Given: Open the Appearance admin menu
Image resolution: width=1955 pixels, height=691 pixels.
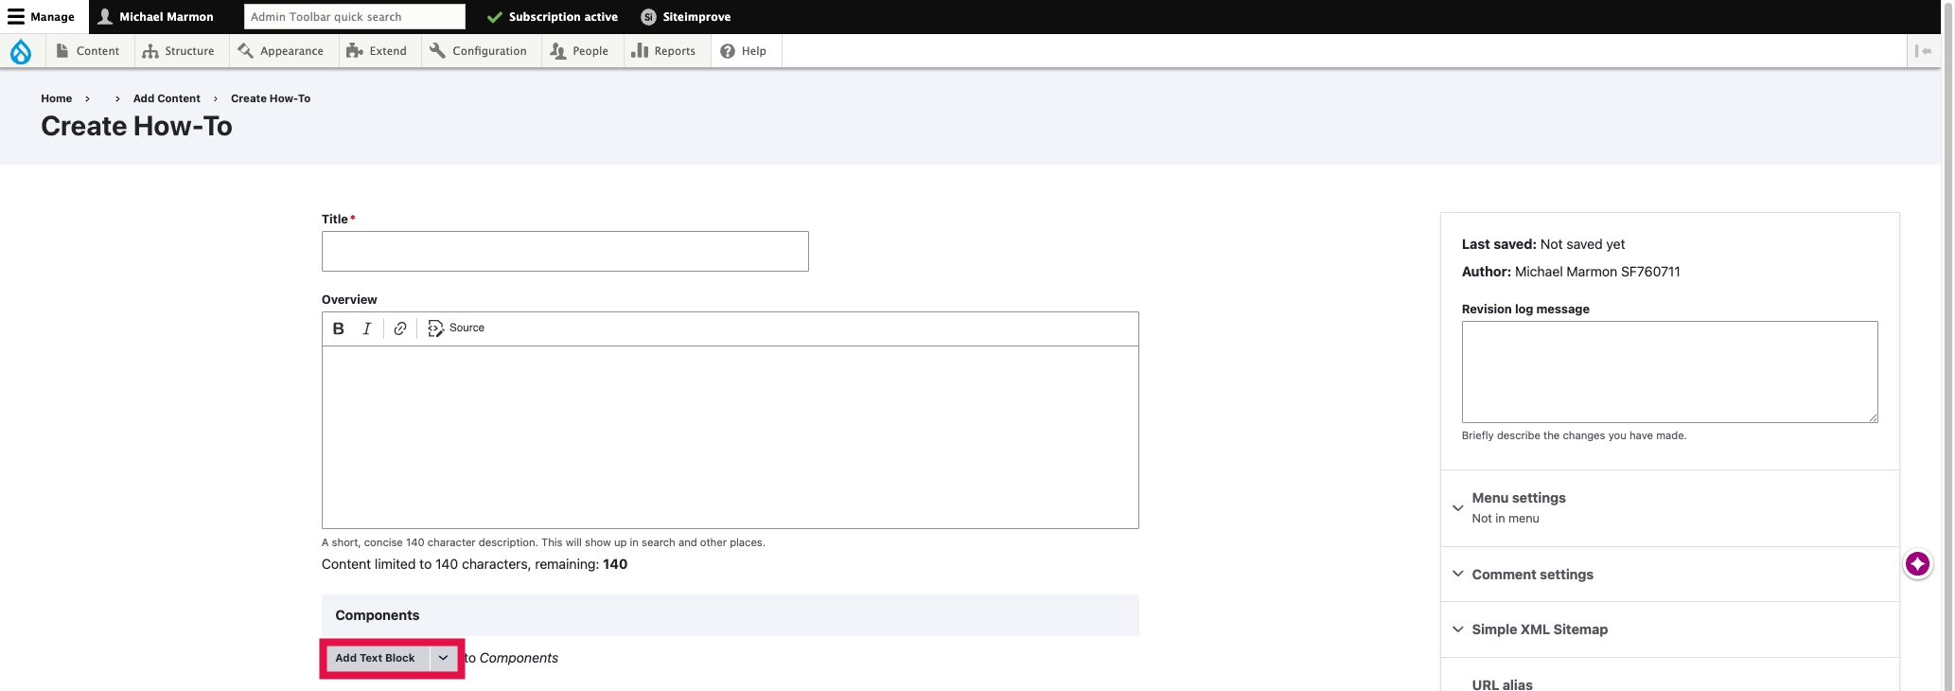Looking at the screenshot, I should 281,51.
